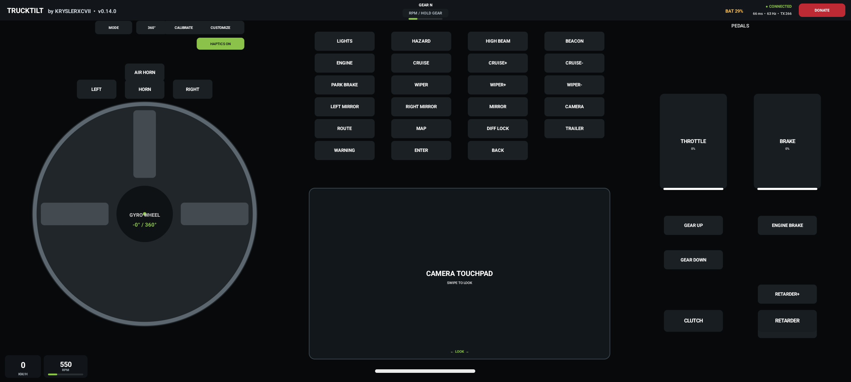Toggle the LIGHTS button

pyautogui.click(x=344, y=41)
